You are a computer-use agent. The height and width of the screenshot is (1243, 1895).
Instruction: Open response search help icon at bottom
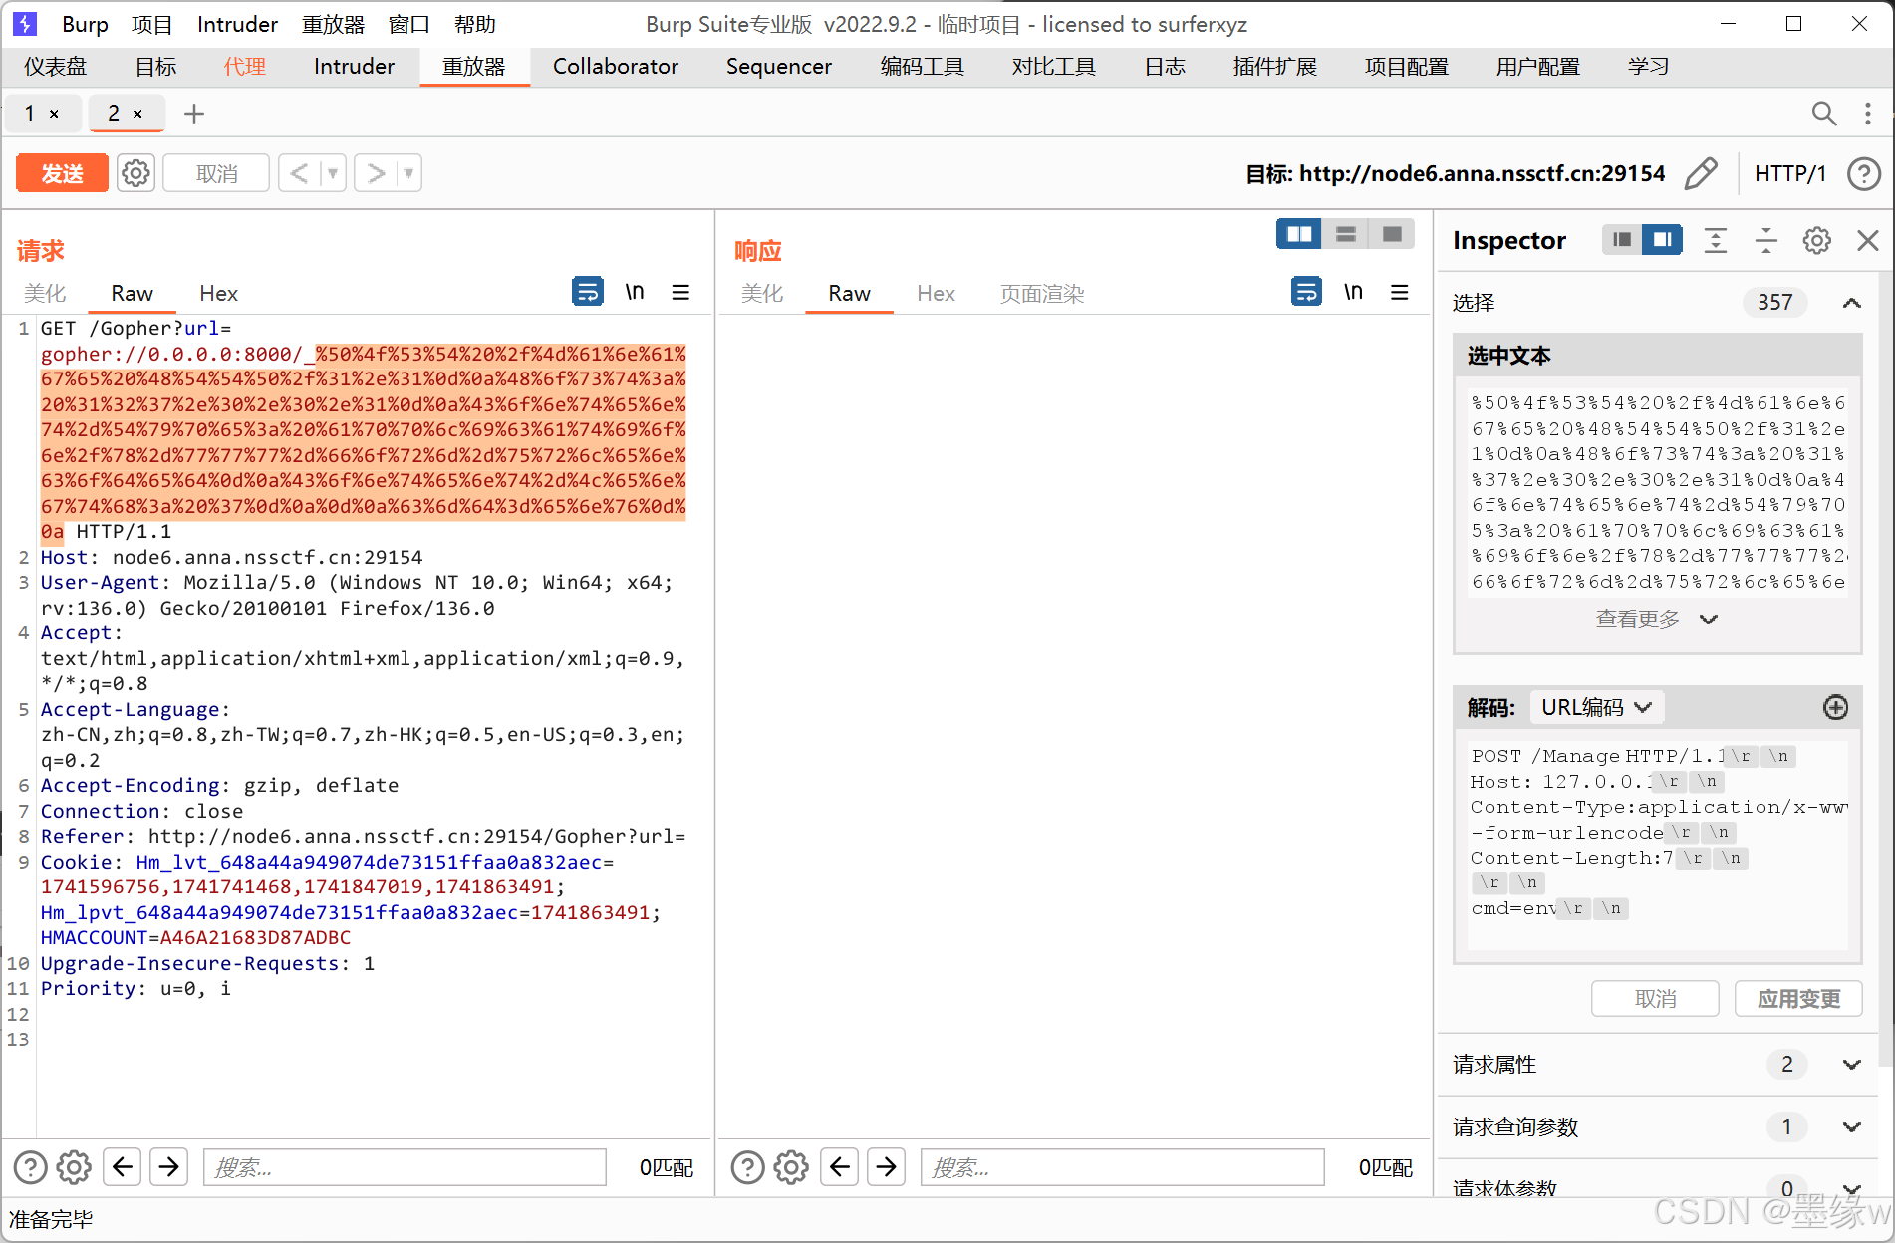[747, 1167]
